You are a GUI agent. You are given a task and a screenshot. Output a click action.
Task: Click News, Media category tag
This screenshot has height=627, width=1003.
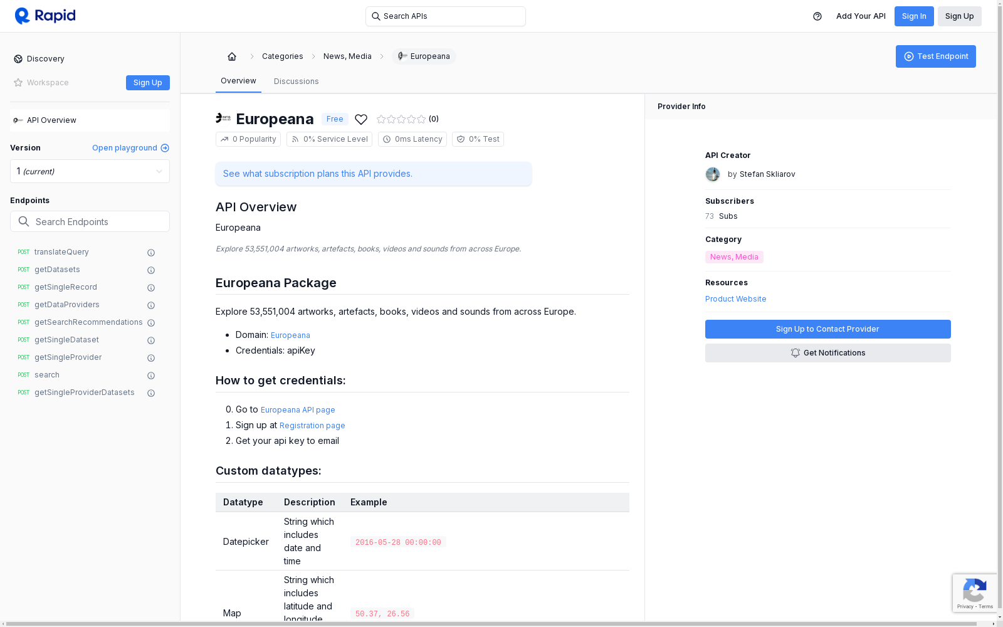pyautogui.click(x=734, y=257)
